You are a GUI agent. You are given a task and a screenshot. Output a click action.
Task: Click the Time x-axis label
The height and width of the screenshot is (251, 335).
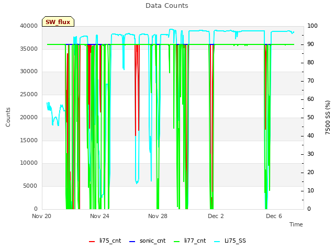point(296,224)
